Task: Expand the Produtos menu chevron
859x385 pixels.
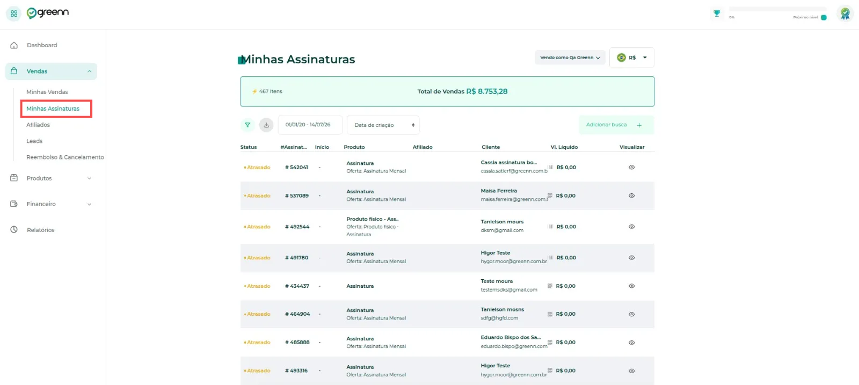Action: (x=89, y=178)
